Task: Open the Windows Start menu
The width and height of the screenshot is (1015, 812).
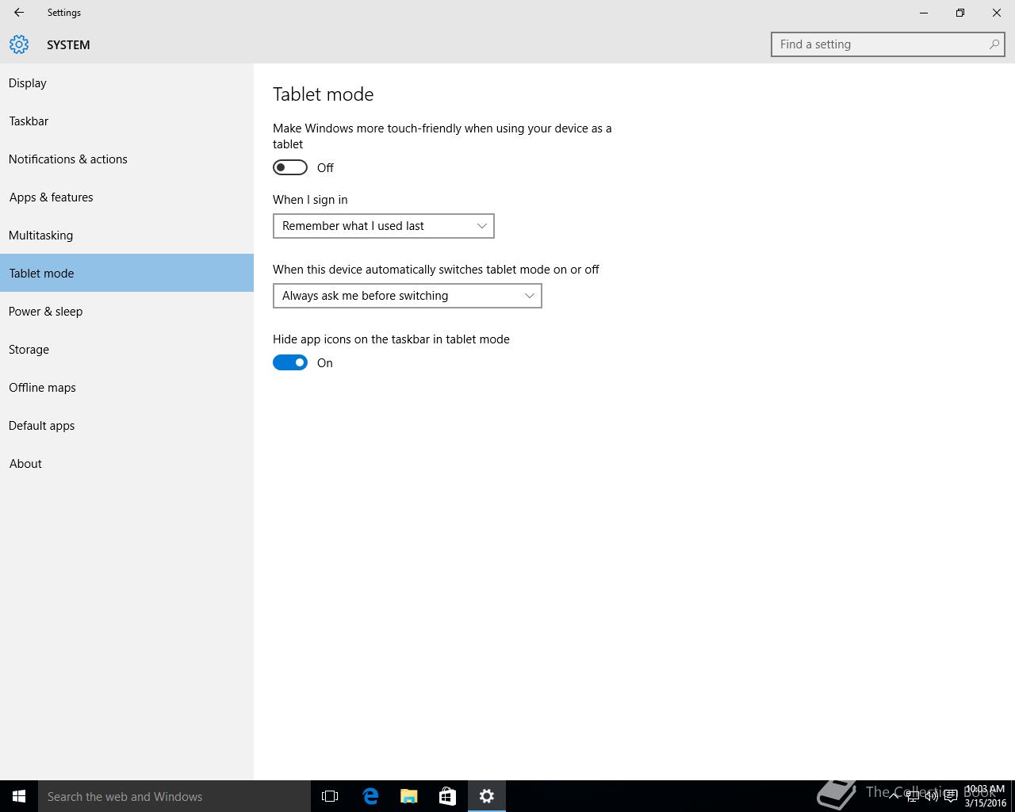Action: 19,796
